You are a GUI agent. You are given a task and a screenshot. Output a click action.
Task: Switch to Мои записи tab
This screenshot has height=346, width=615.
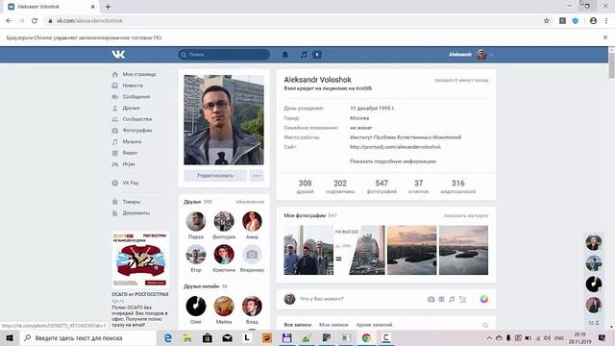tap(333, 325)
